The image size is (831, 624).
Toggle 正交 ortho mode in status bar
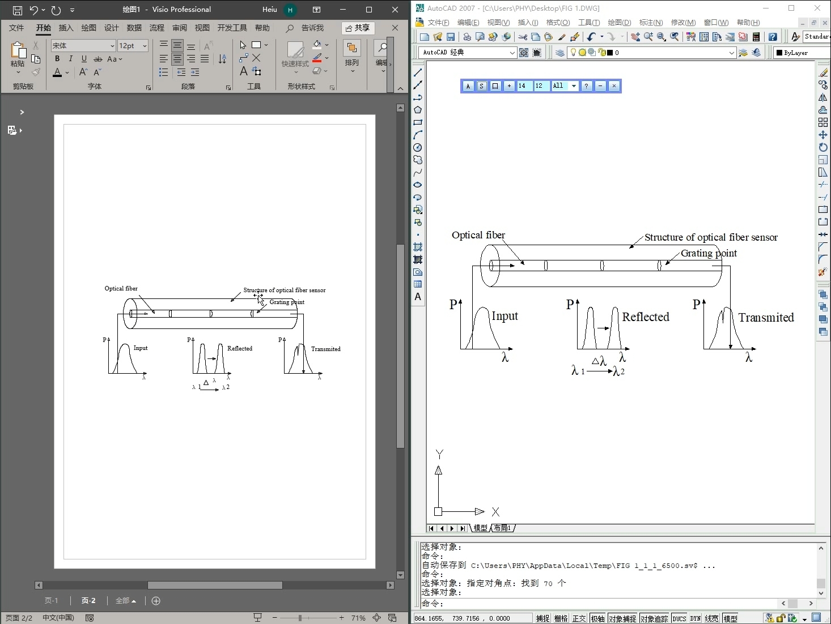tap(579, 618)
